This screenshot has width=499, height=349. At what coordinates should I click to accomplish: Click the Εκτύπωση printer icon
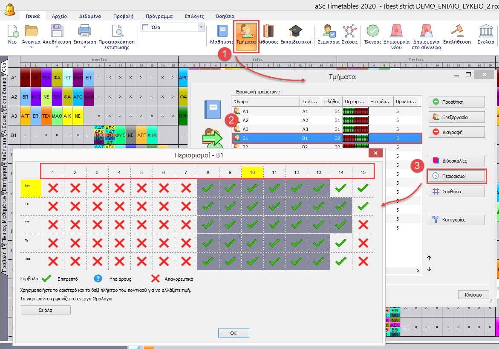click(x=84, y=32)
